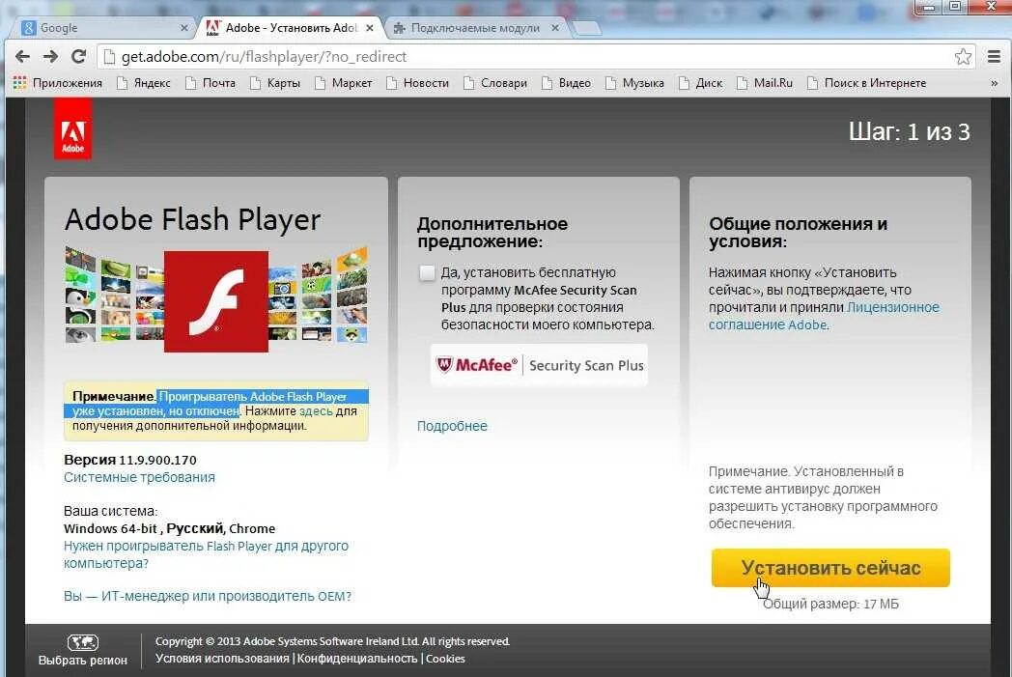Switch to the Google tab
Image resolution: width=1012 pixels, height=677 pixels.
[103, 28]
